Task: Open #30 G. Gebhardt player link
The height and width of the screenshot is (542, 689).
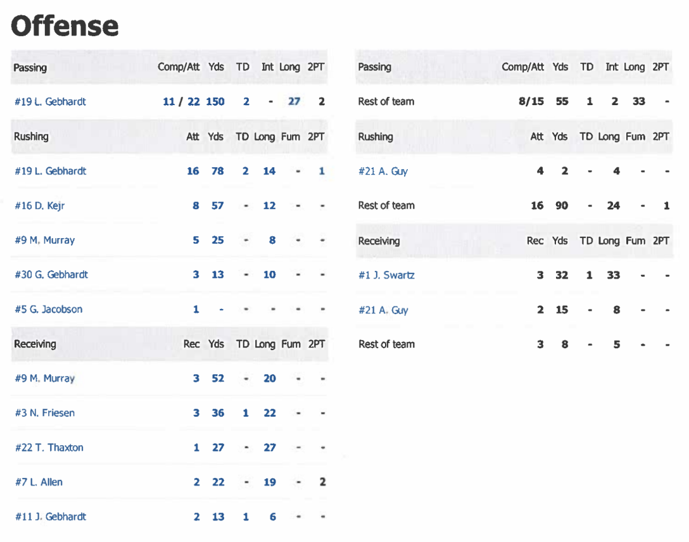Action: click(x=51, y=275)
